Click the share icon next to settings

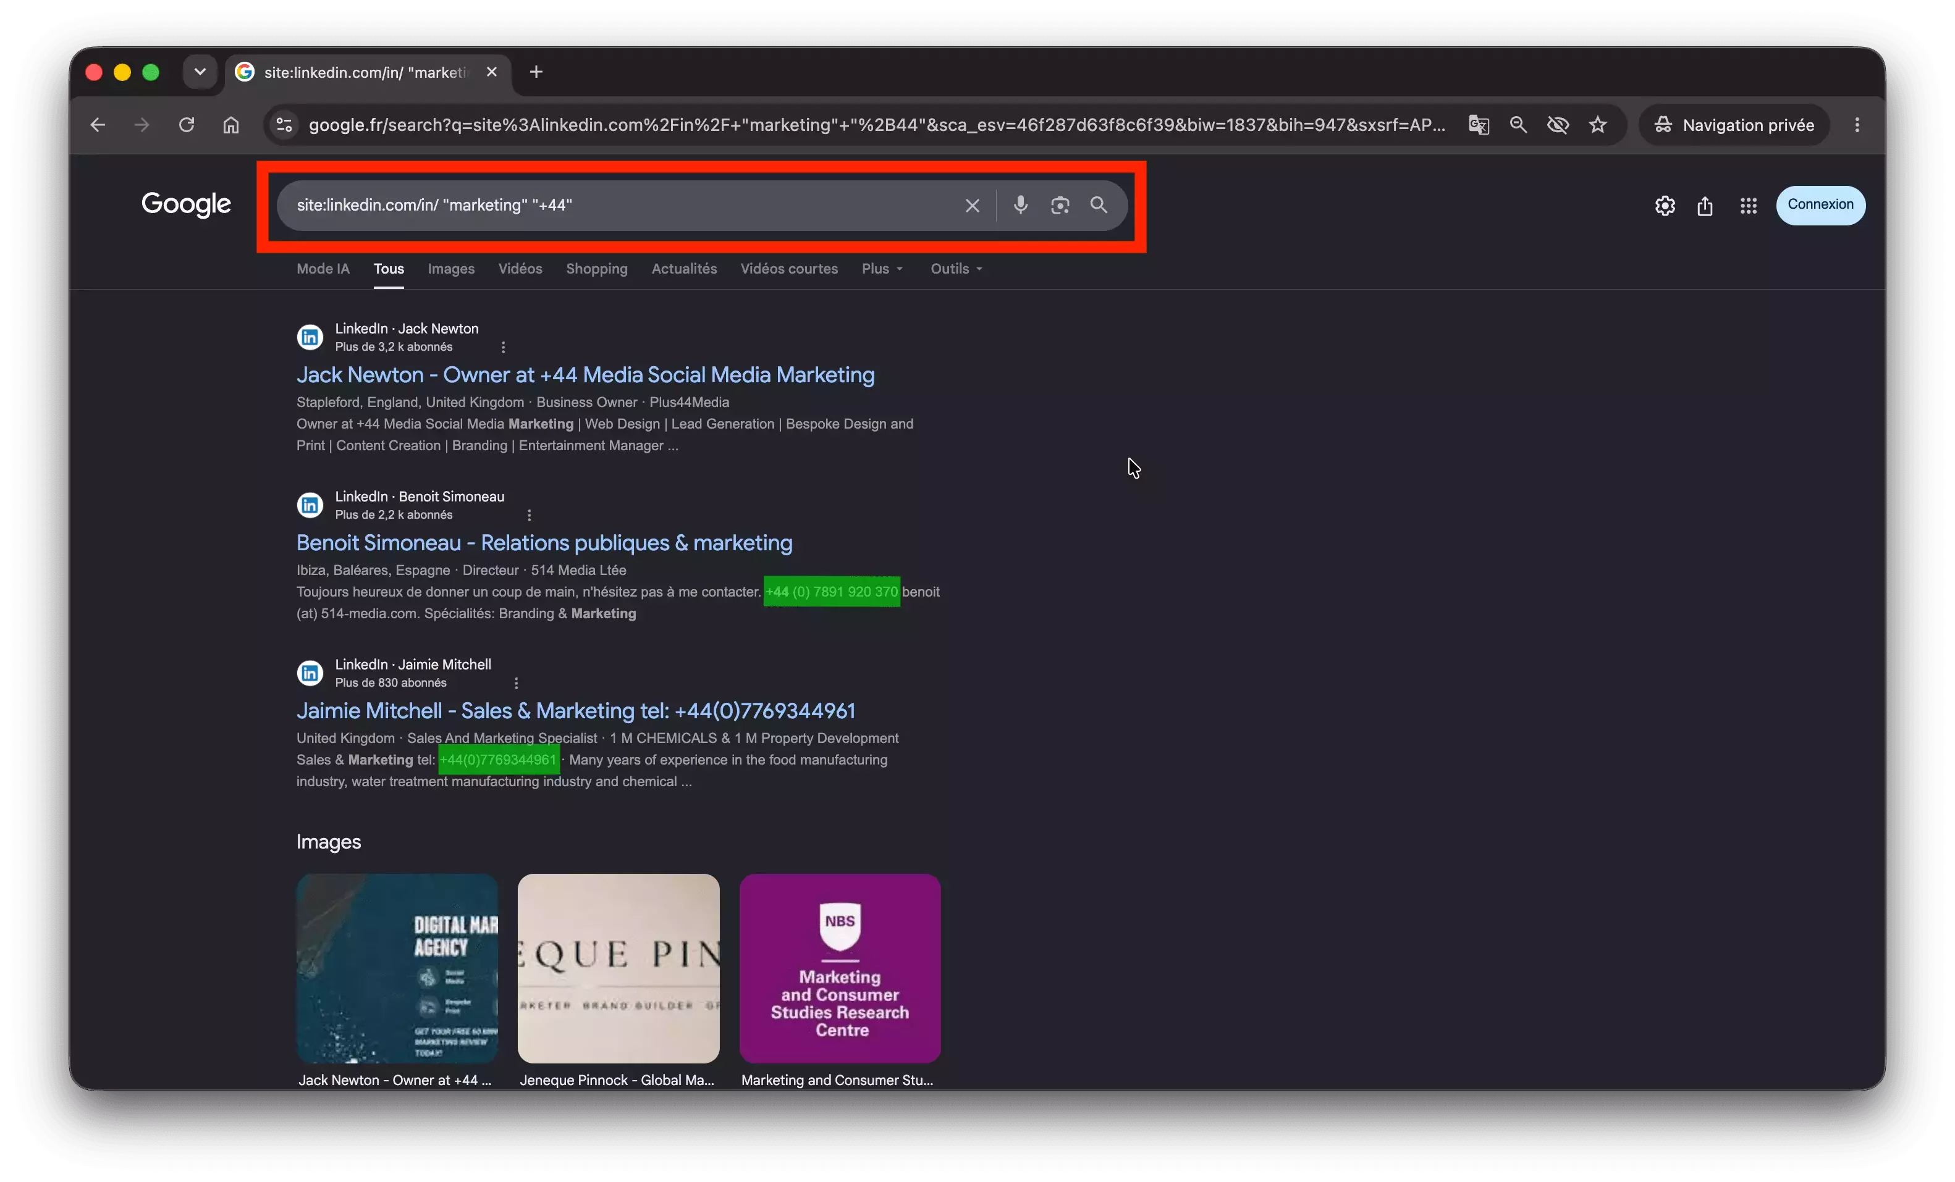(1705, 205)
